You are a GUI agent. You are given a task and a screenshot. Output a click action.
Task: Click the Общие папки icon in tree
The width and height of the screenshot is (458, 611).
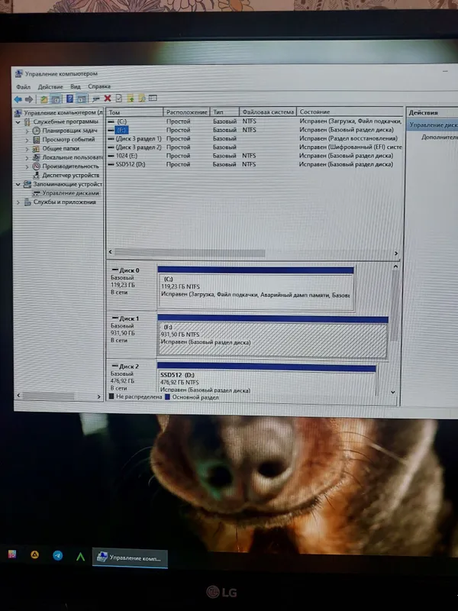[x=36, y=148]
